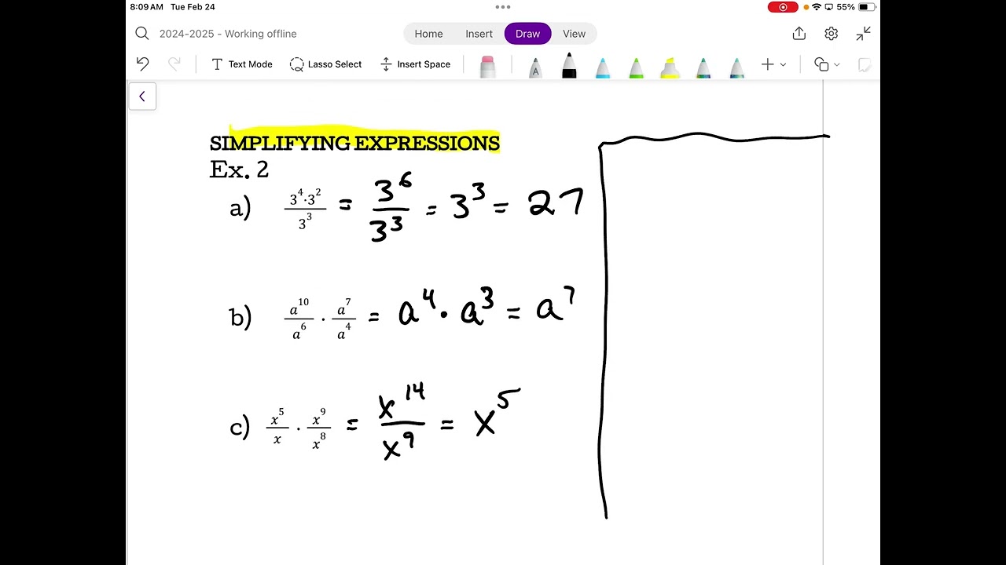Add a new pen with plus icon

coord(768,64)
